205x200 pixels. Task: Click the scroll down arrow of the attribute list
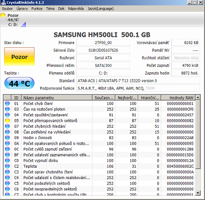pyautogui.click(x=198, y=193)
